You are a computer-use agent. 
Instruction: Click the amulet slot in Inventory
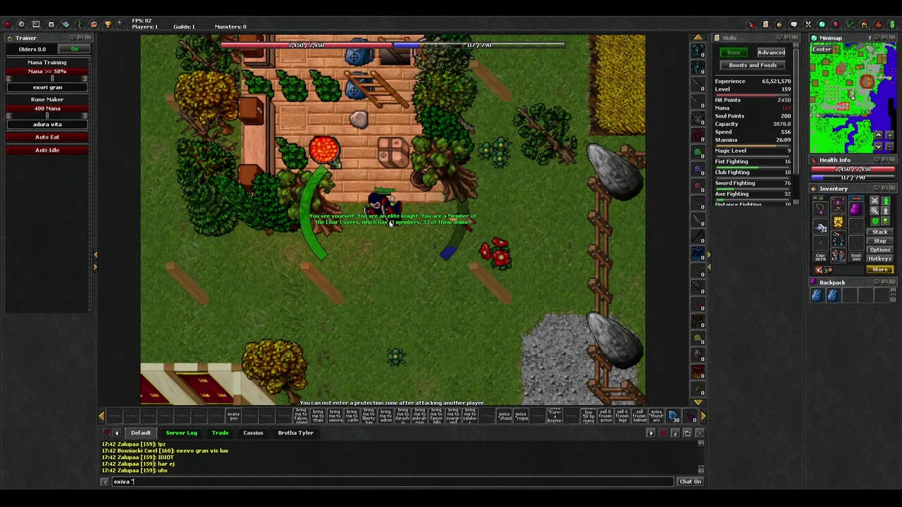(x=820, y=209)
